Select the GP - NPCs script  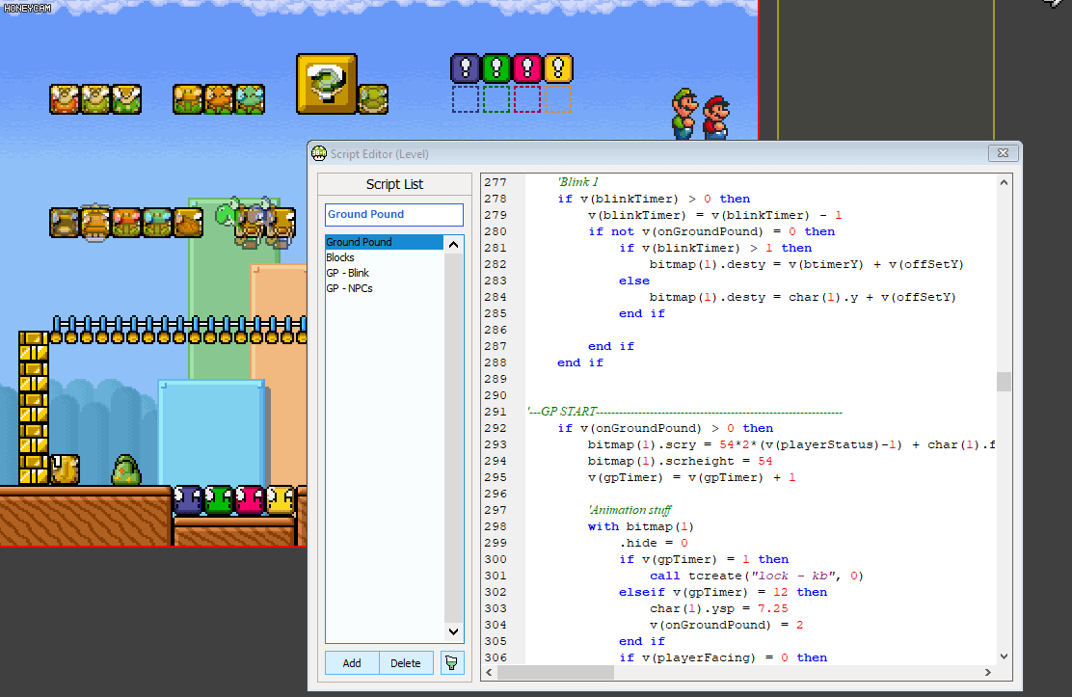[384, 288]
